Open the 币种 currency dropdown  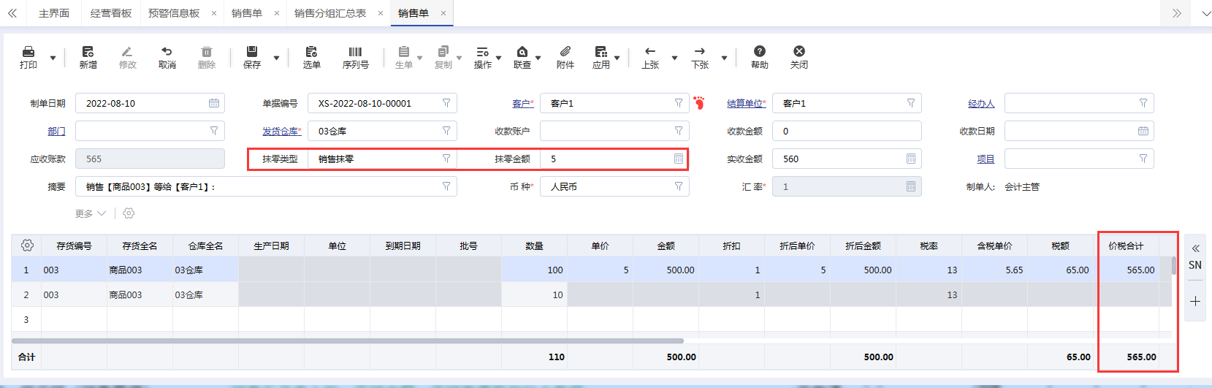point(678,187)
